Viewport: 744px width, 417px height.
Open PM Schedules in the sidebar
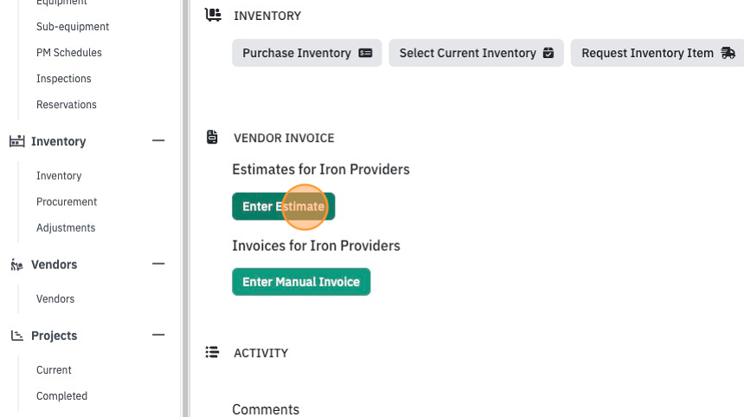click(69, 53)
